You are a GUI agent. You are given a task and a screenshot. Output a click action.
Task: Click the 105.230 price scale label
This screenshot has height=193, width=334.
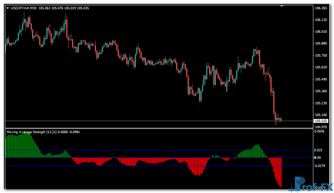click(x=321, y=103)
